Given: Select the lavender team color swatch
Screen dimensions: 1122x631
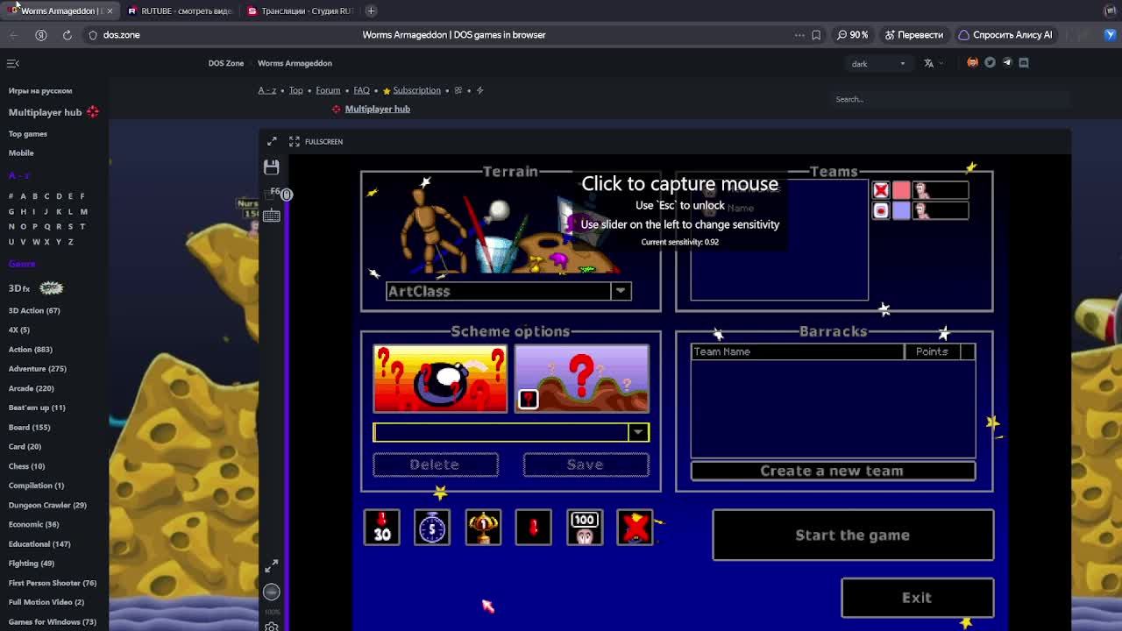Looking at the screenshot, I should pyautogui.click(x=901, y=211).
